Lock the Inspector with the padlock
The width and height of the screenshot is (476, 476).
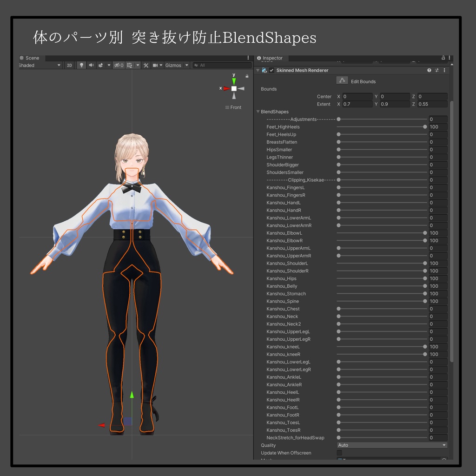443,57
